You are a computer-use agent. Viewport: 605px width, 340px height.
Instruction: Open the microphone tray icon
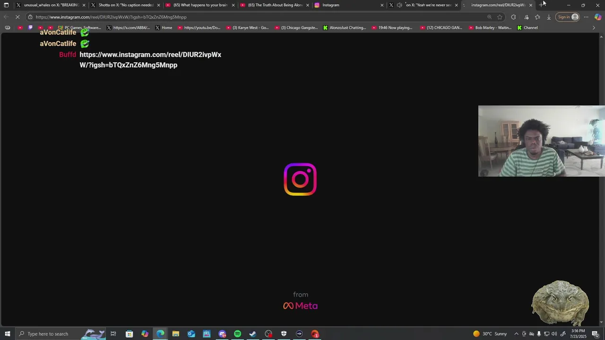coord(539,334)
